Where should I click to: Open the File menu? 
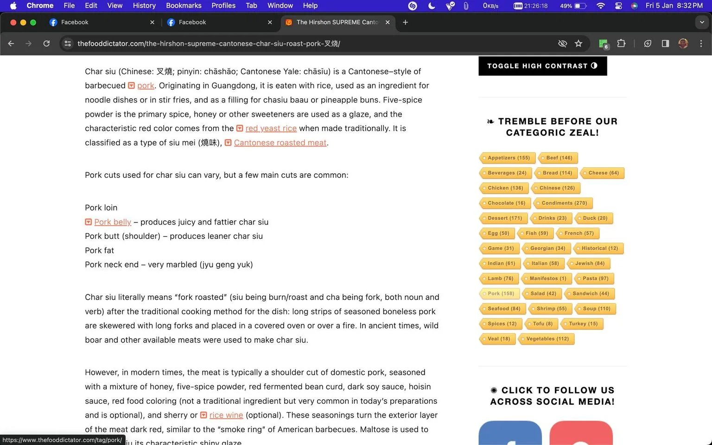pos(69,6)
